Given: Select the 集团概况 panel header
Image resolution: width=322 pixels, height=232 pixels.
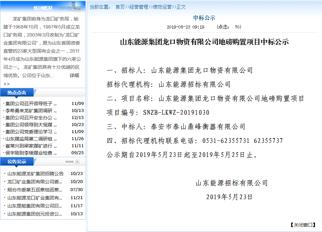Looking at the screenshot, I should [x=43, y=8].
